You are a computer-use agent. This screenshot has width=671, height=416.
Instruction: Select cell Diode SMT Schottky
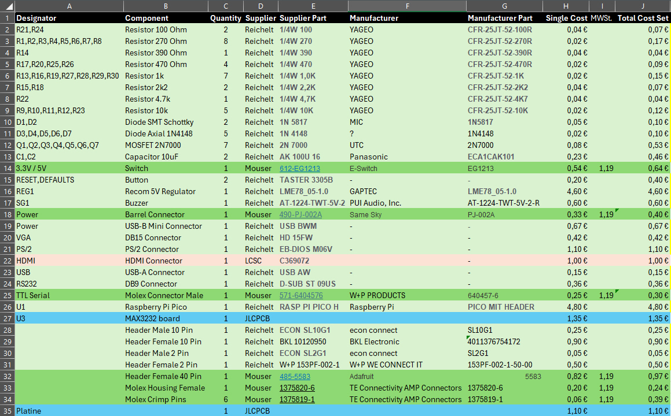click(x=166, y=122)
